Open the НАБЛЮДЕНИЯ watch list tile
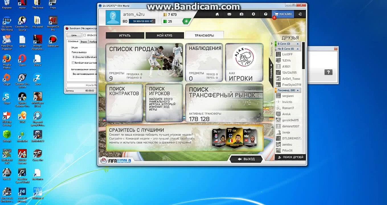Image resolution: width=387 pixels, height=205 pixels. pos(204,63)
